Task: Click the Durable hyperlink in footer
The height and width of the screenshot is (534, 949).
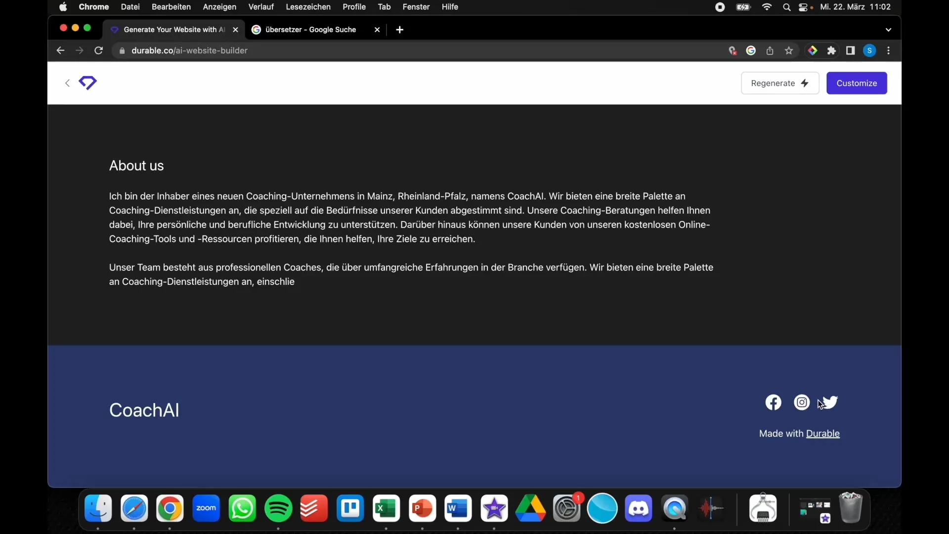Action: click(x=822, y=433)
